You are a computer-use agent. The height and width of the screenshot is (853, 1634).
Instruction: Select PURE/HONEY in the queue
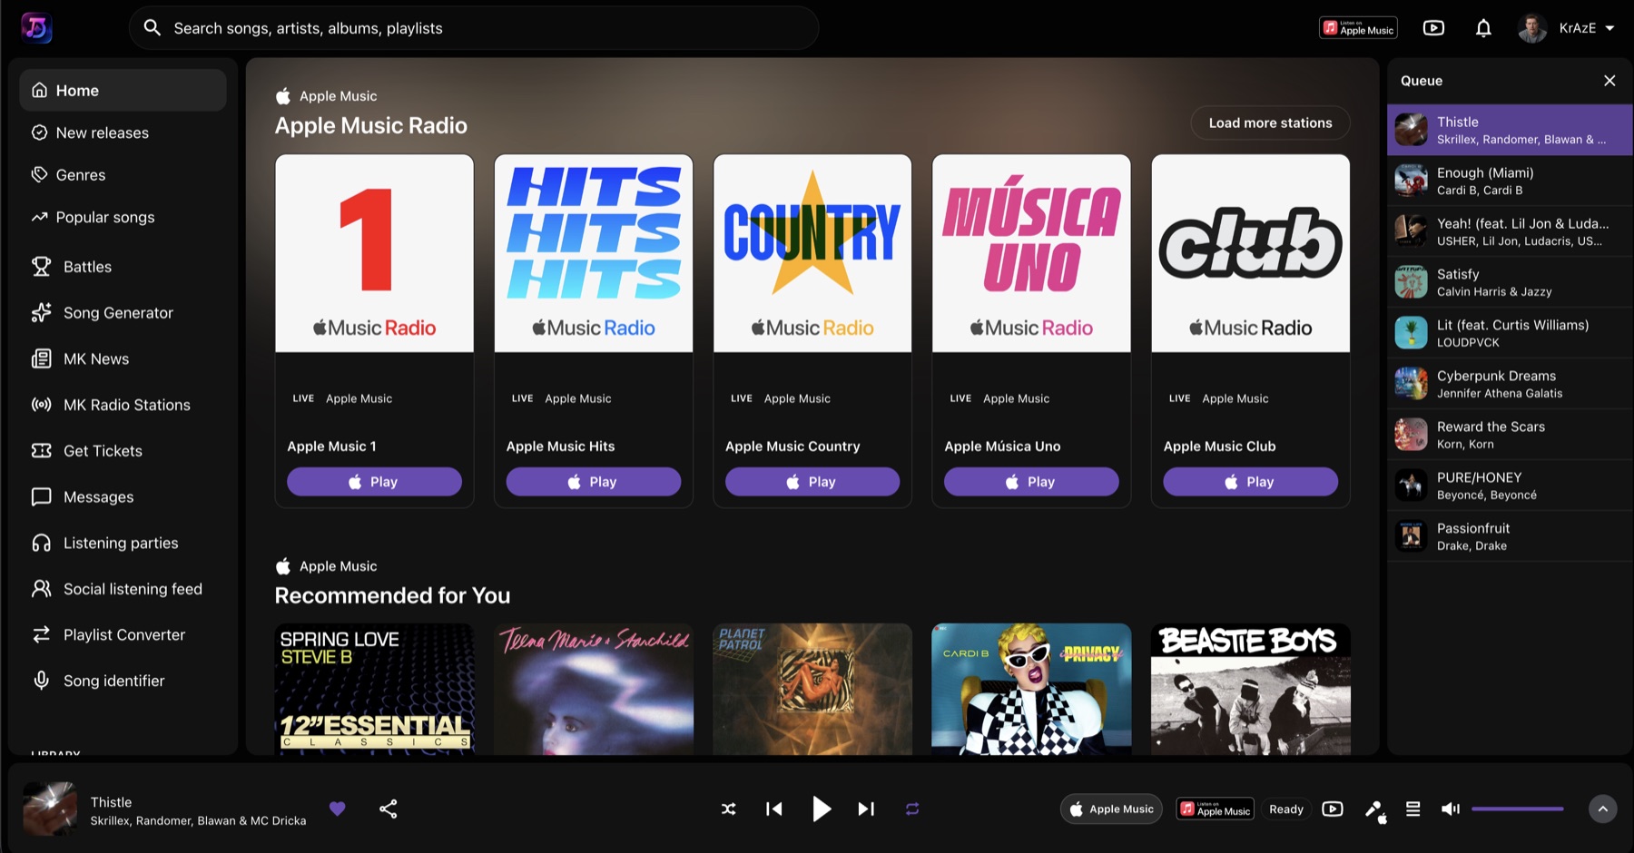click(1510, 485)
